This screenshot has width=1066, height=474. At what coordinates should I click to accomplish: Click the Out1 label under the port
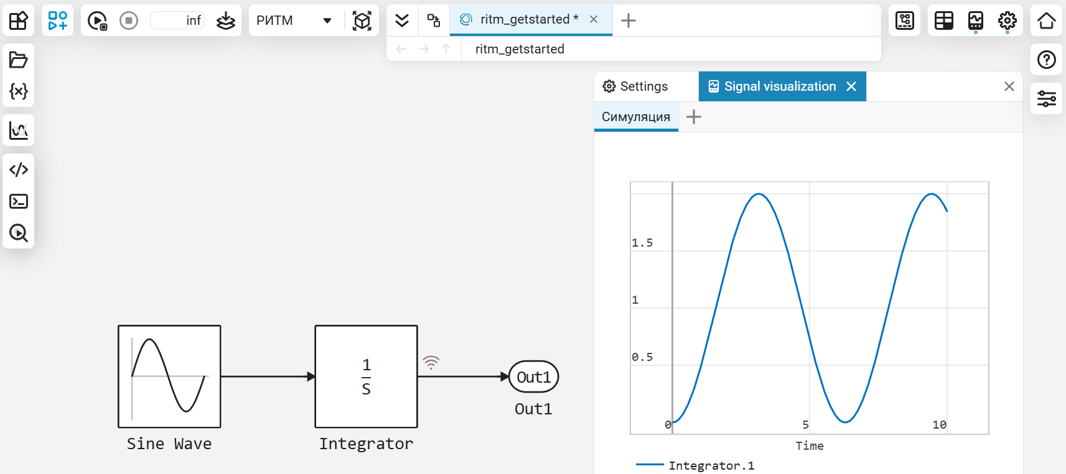pyautogui.click(x=533, y=409)
